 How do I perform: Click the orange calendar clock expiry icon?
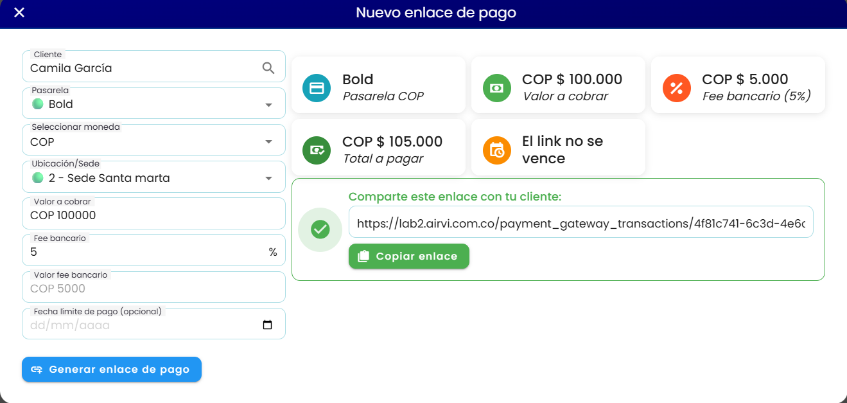pyautogui.click(x=496, y=150)
